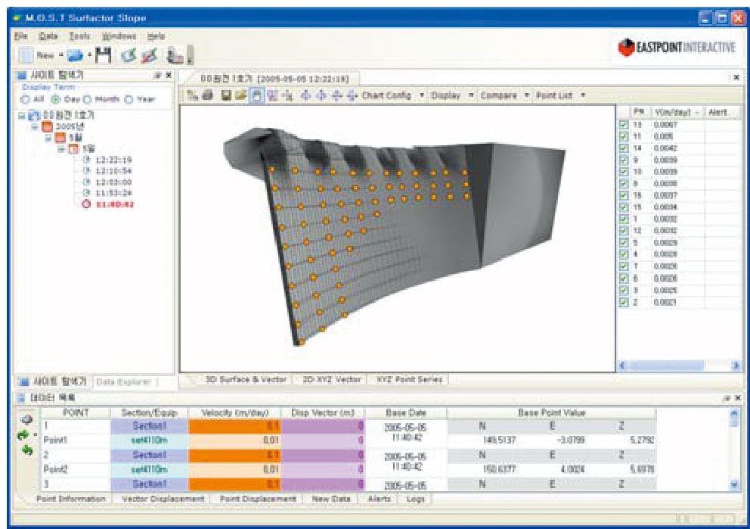This screenshot has width=750, height=529.
Task: Click the blue Open folder icon in main toolbar
Action: tap(74, 55)
